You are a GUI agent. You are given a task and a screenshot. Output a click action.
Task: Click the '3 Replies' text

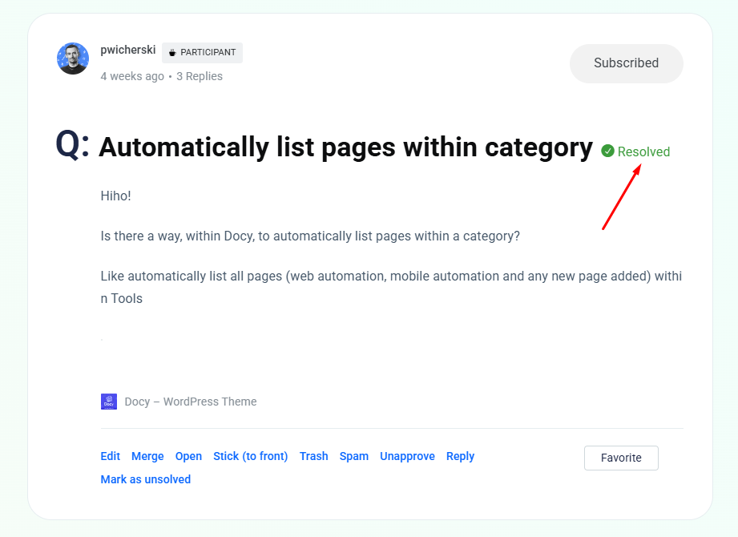(x=200, y=76)
